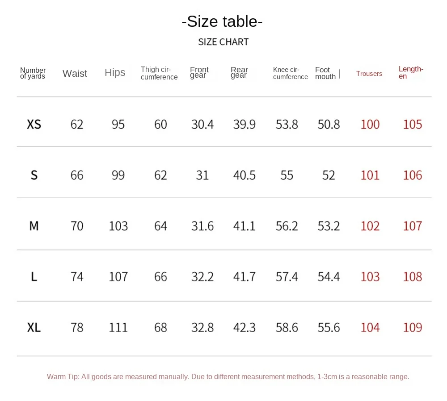The width and height of the screenshot is (447, 401).
Task: Click the red Length-en column header
Action: coord(411,73)
